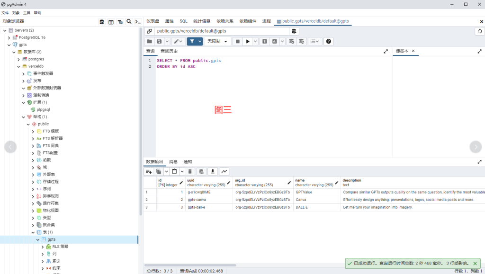This screenshot has height=274, width=485.
Task: Open the Filter options dropdown arrow
Action: [x=200, y=41]
